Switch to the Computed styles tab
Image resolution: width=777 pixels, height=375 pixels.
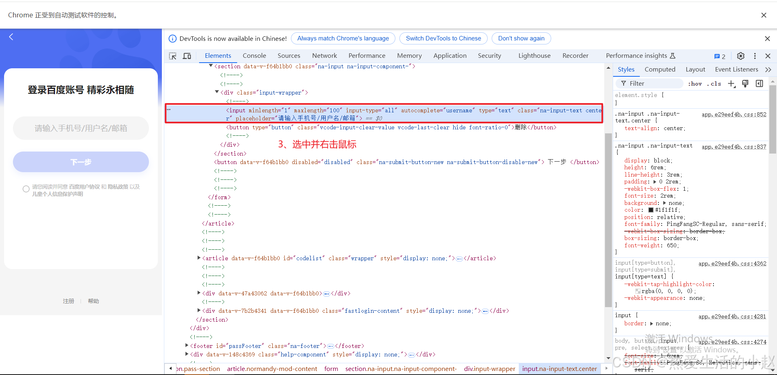(x=660, y=70)
